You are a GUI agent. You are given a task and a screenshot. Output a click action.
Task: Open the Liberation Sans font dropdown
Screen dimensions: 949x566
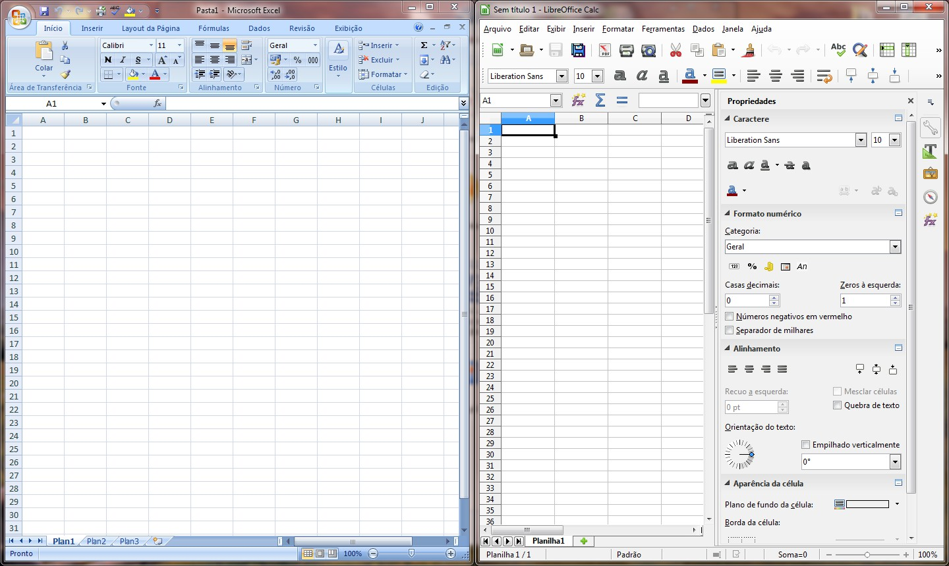561,76
